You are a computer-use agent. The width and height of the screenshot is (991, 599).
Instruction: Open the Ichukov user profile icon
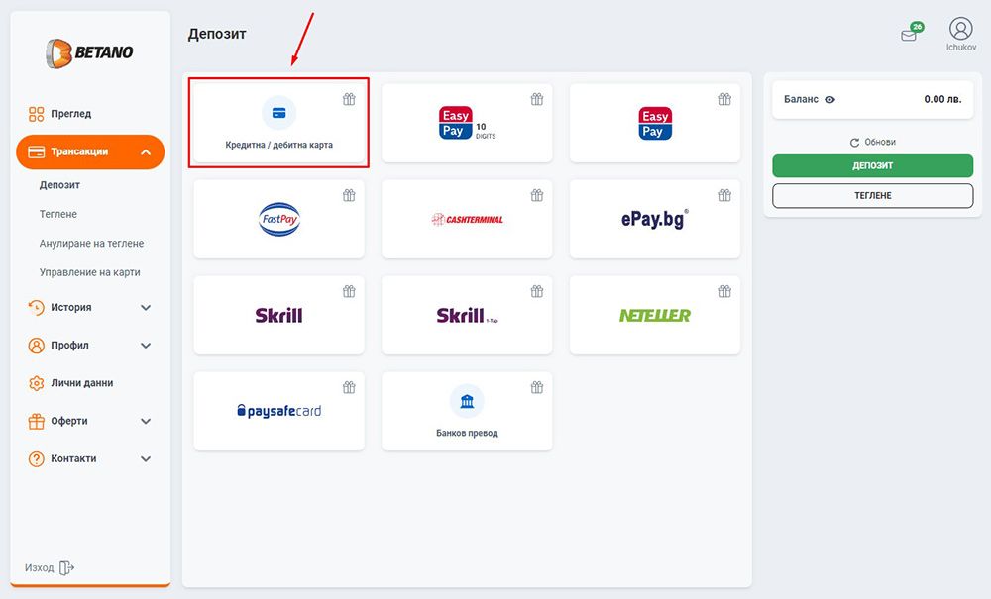click(960, 29)
